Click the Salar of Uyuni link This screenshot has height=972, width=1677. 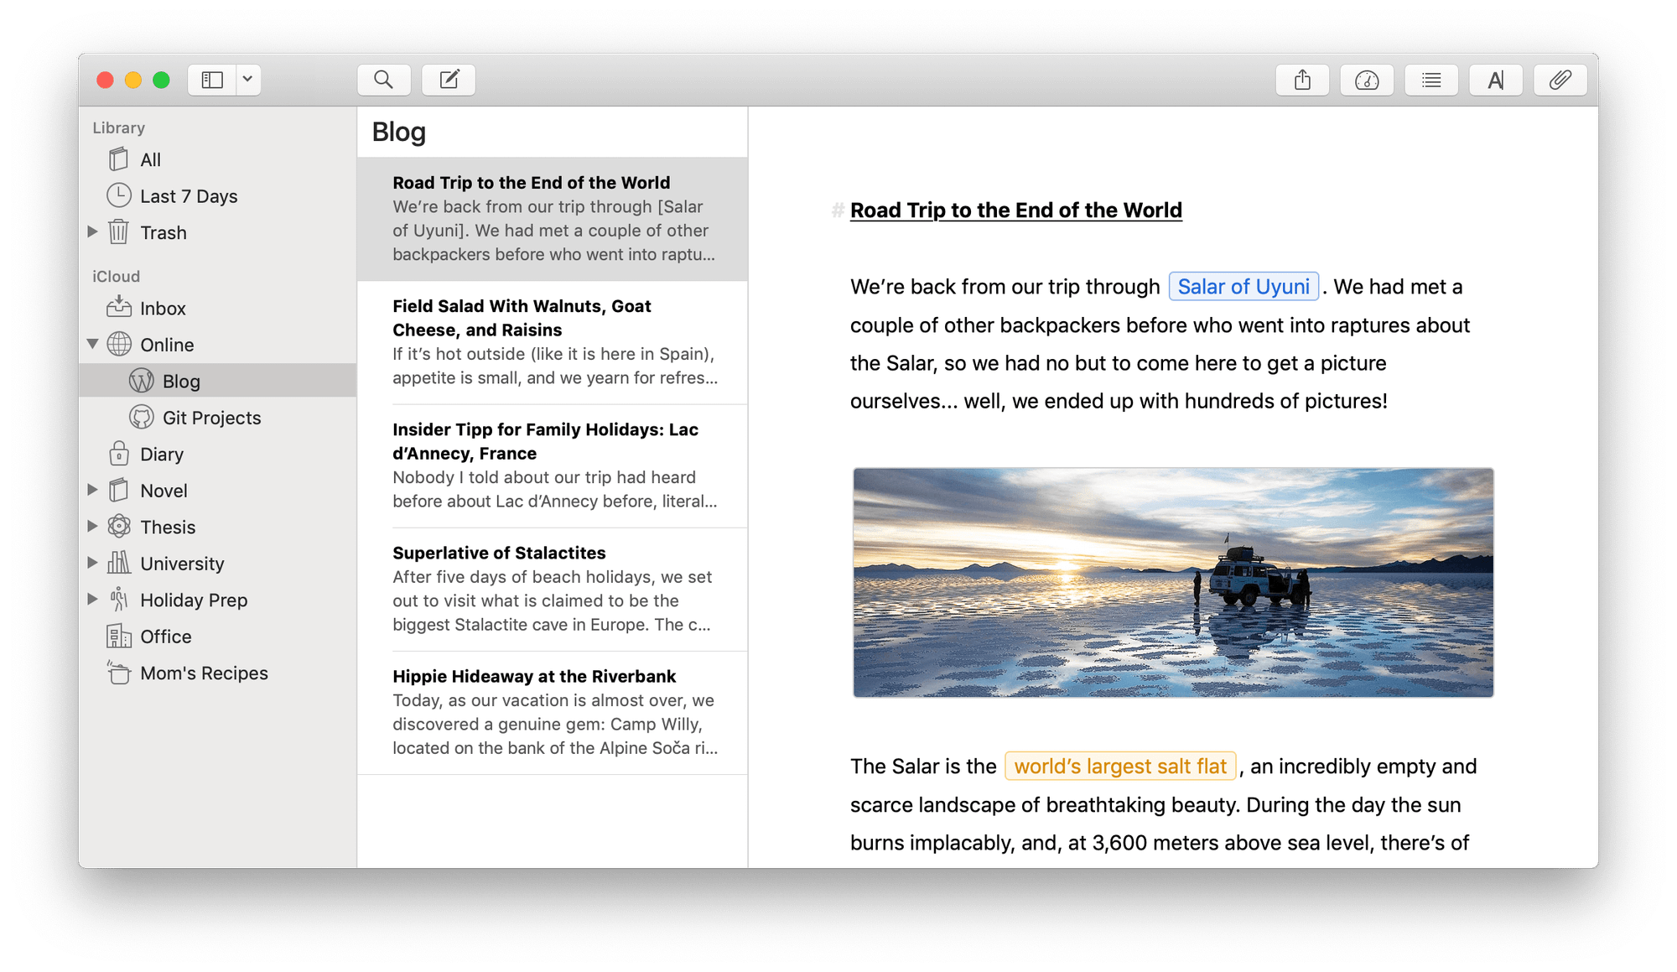[1243, 286]
